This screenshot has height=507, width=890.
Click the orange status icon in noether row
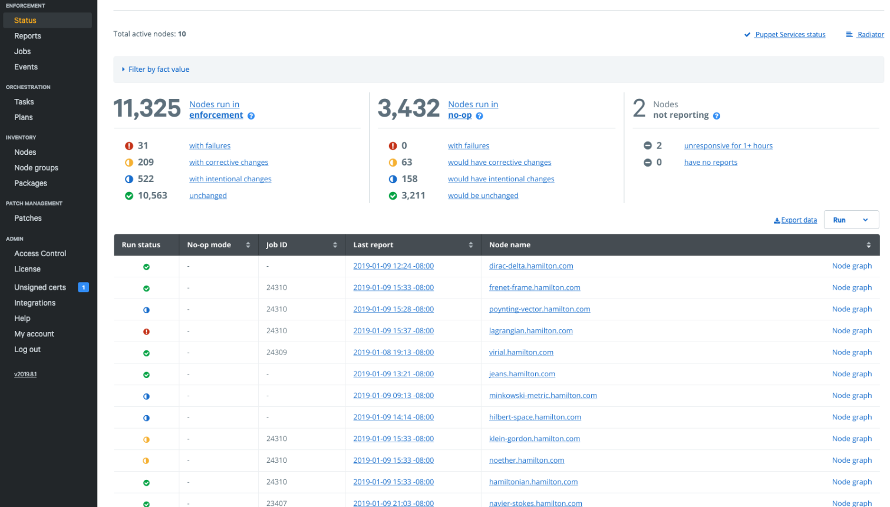[x=146, y=461]
